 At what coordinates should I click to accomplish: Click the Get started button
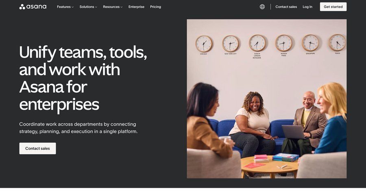point(333,7)
